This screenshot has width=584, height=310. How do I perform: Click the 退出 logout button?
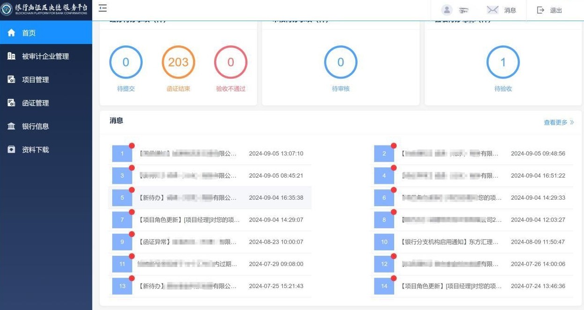549,10
